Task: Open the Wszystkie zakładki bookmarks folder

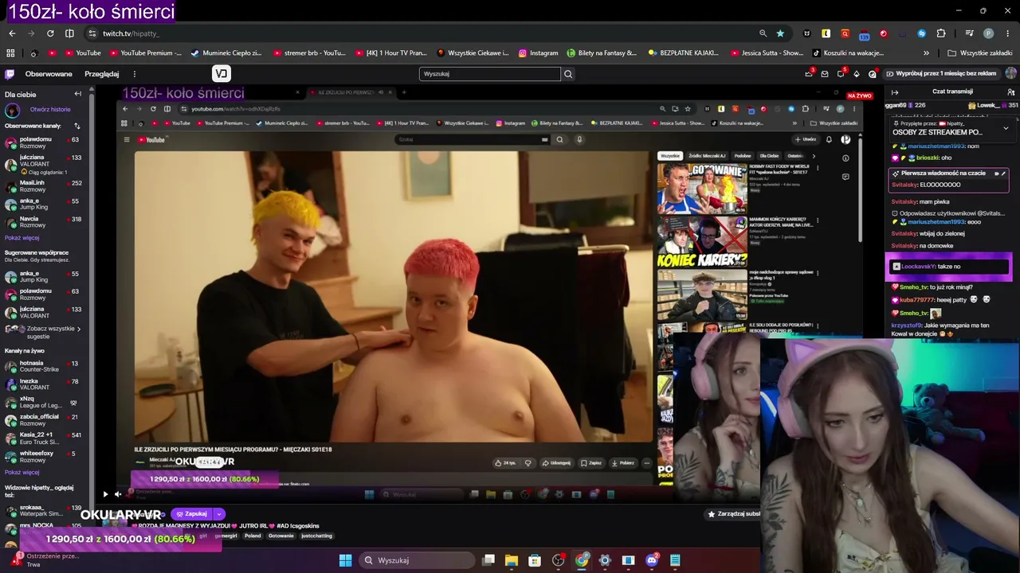Action: (x=979, y=53)
